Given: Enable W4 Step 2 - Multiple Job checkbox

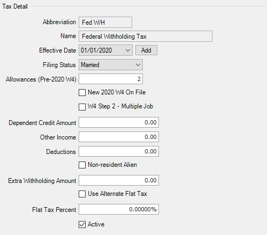Looking at the screenshot, I should coord(82,107).
